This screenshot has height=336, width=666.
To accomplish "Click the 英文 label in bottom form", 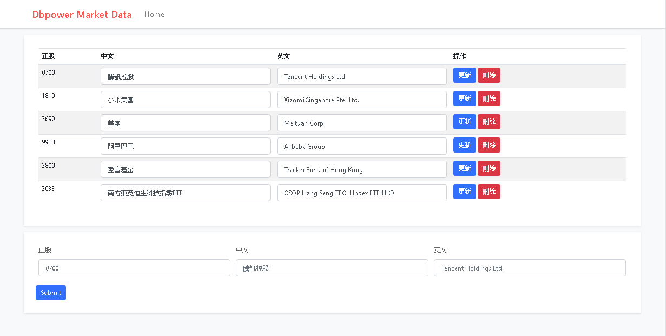I will (440, 250).
